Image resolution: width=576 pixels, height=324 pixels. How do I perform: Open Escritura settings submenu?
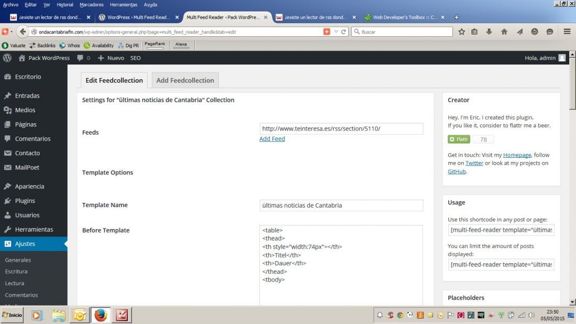pyautogui.click(x=16, y=272)
